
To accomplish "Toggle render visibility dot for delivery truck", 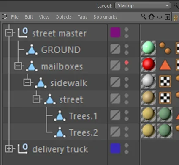I will point(126,152).
